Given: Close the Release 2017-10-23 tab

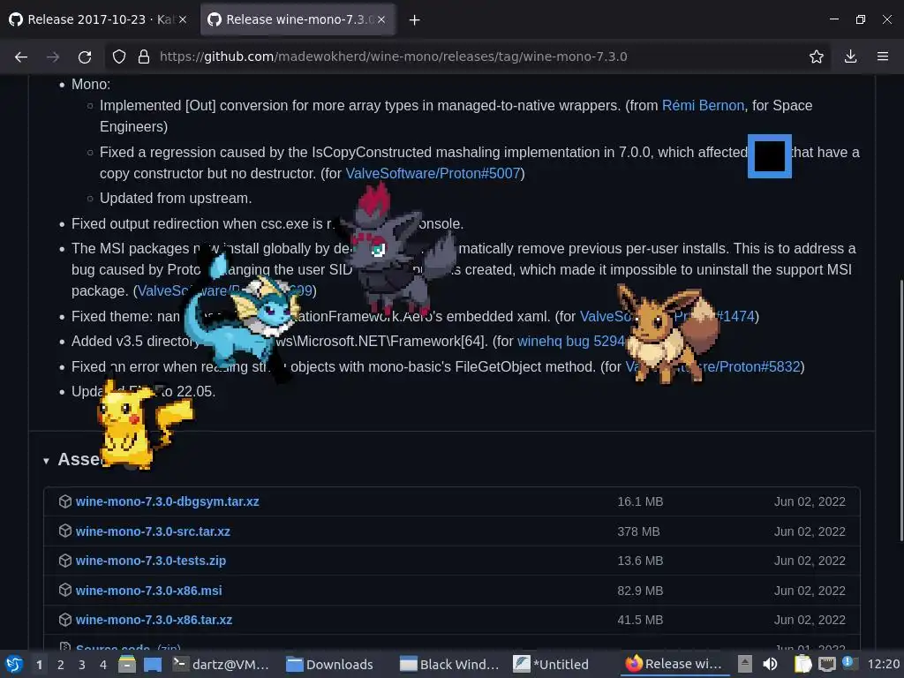Looking at the screenshot, I should click(183, 19).
